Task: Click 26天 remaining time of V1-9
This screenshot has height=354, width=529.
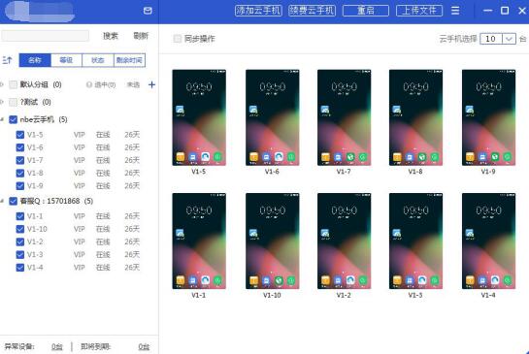Action: pyautogui.click(x=132, y=186)
